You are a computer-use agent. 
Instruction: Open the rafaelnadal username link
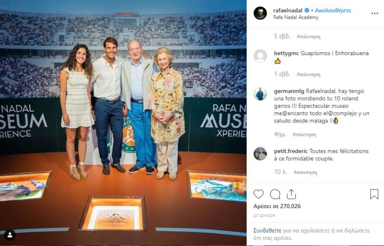click(x=288, y=10)
